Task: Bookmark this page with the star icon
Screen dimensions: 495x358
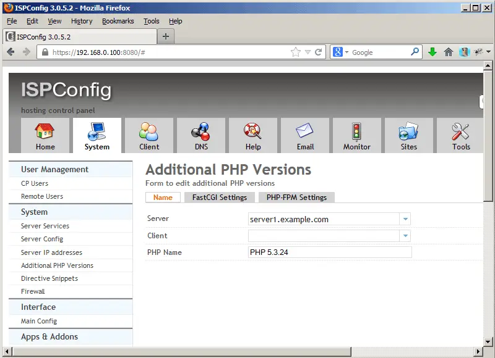Action: click(296, 52)
